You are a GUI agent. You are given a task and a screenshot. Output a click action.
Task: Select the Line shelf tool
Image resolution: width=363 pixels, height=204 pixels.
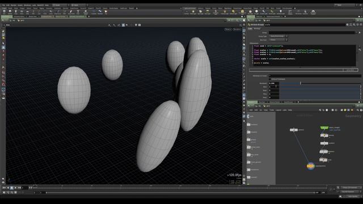click(39, 12)
